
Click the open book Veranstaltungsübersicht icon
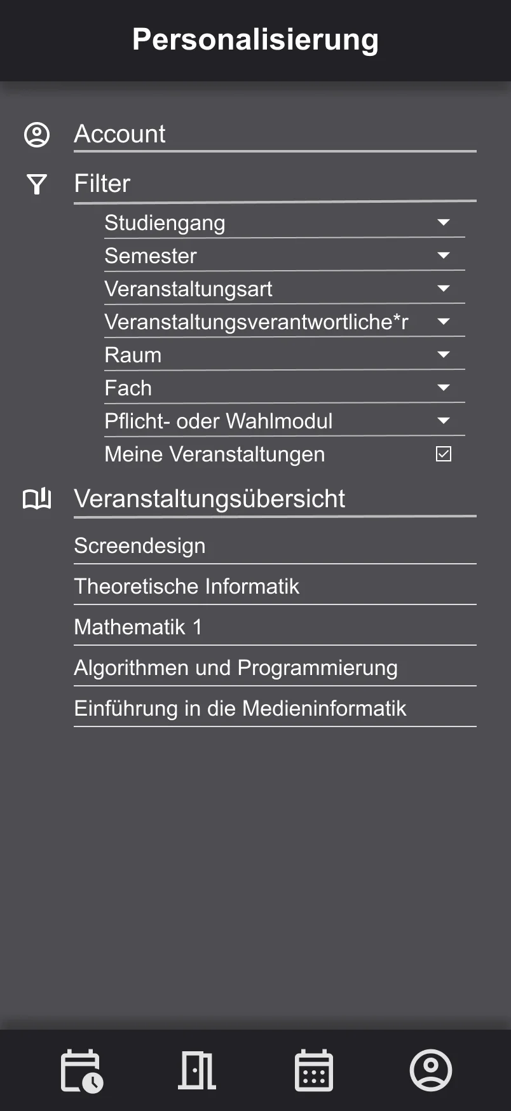coord(37,499)
